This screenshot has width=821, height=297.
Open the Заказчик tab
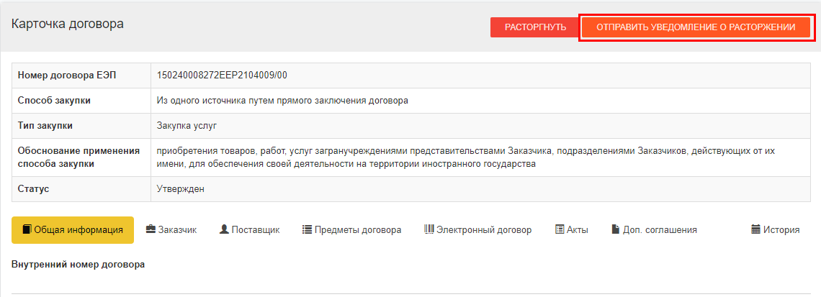[x=171, y=230]
